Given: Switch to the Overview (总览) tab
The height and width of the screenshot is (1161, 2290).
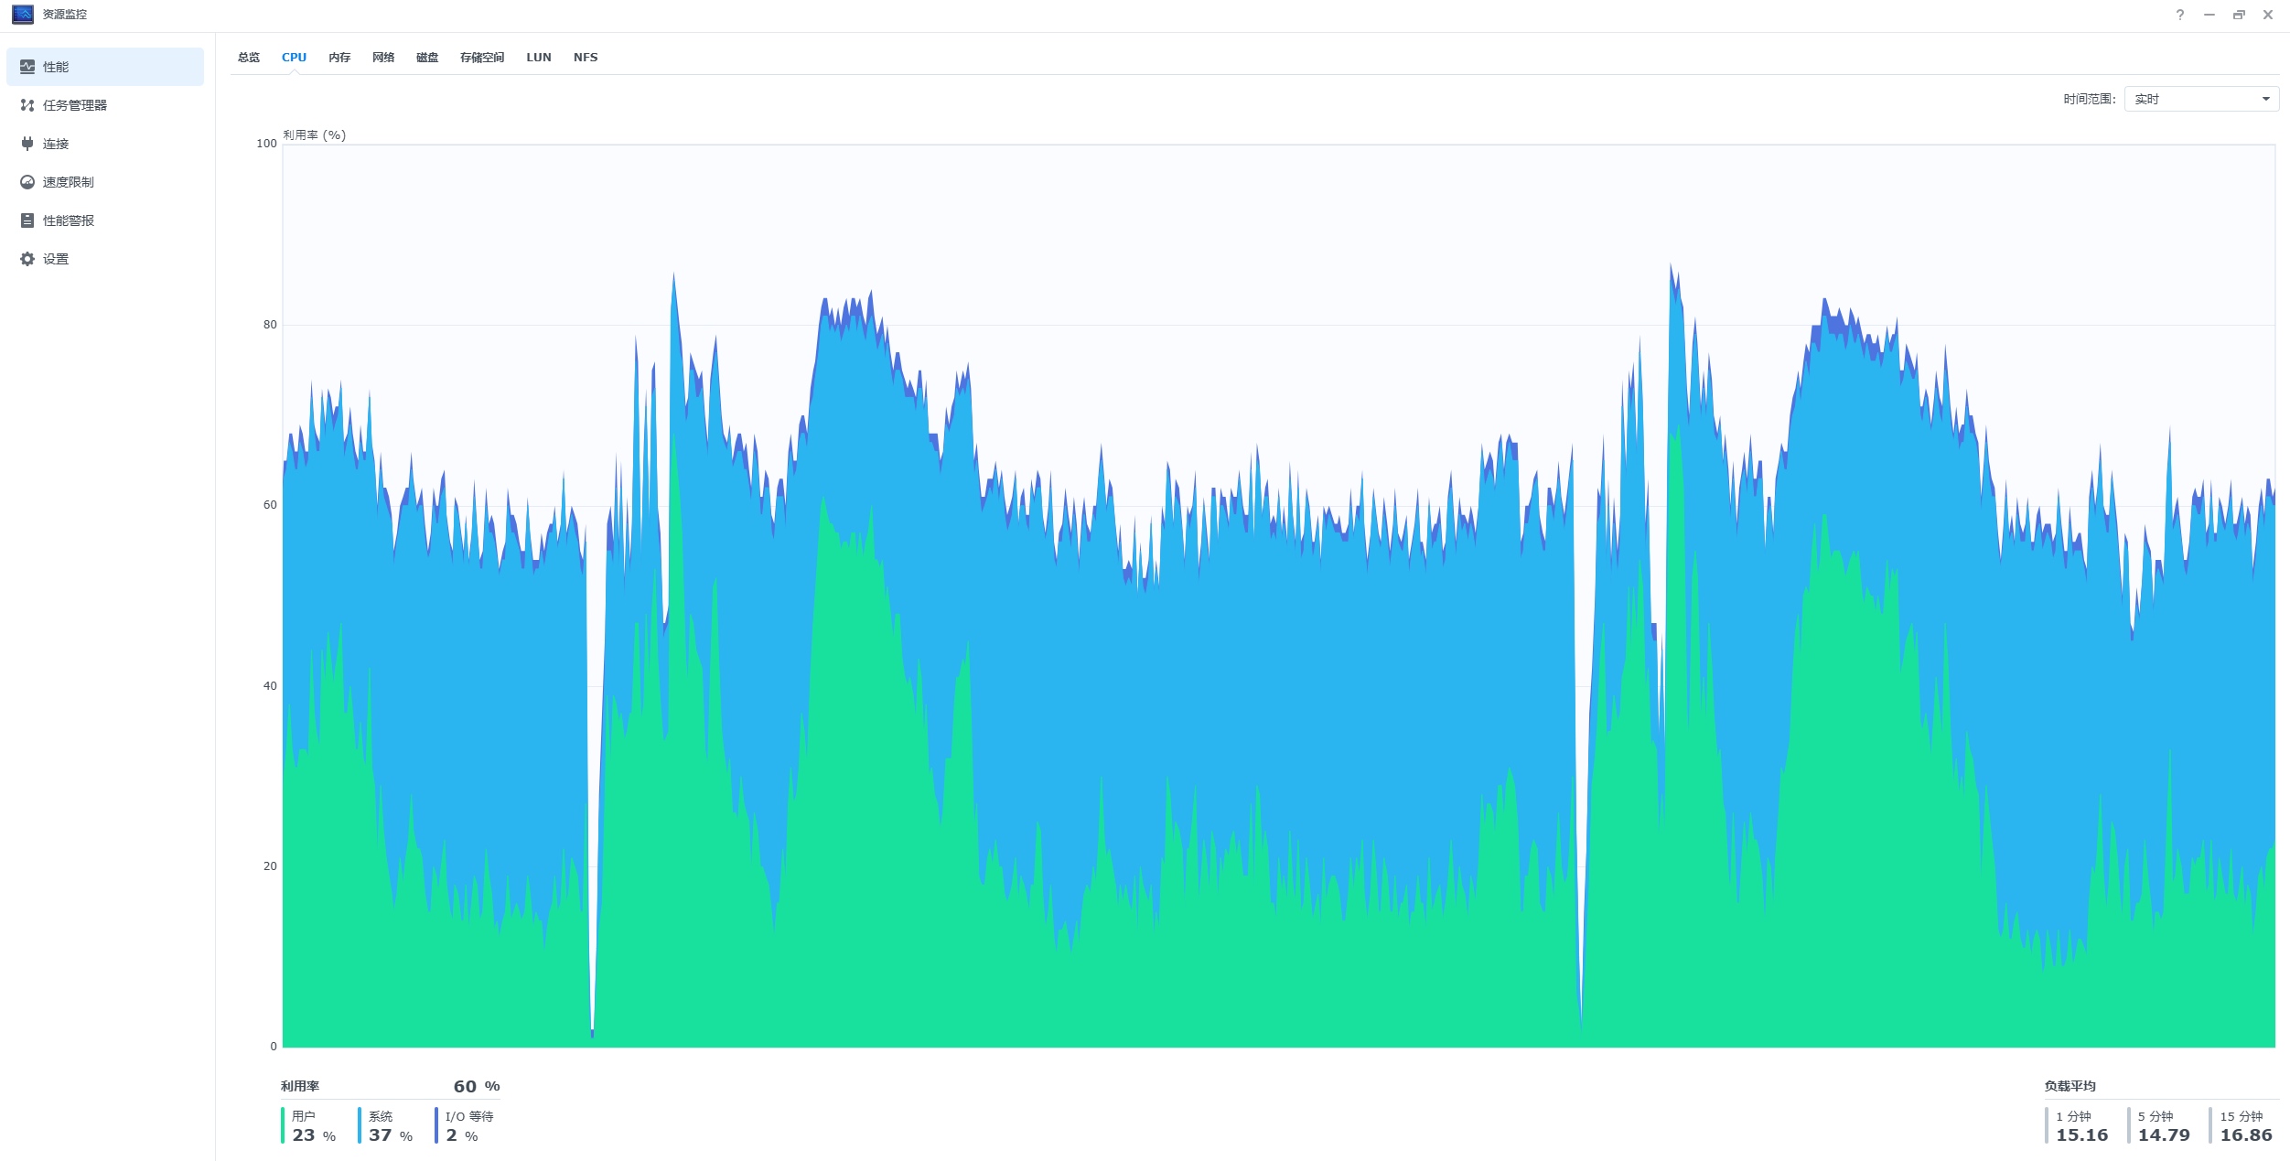Looking at the screenshot, I should coord(249,57).
